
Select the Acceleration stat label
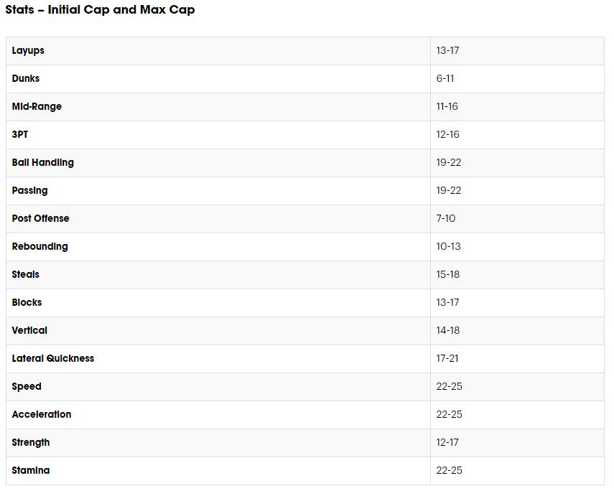(x=42, y=415)
